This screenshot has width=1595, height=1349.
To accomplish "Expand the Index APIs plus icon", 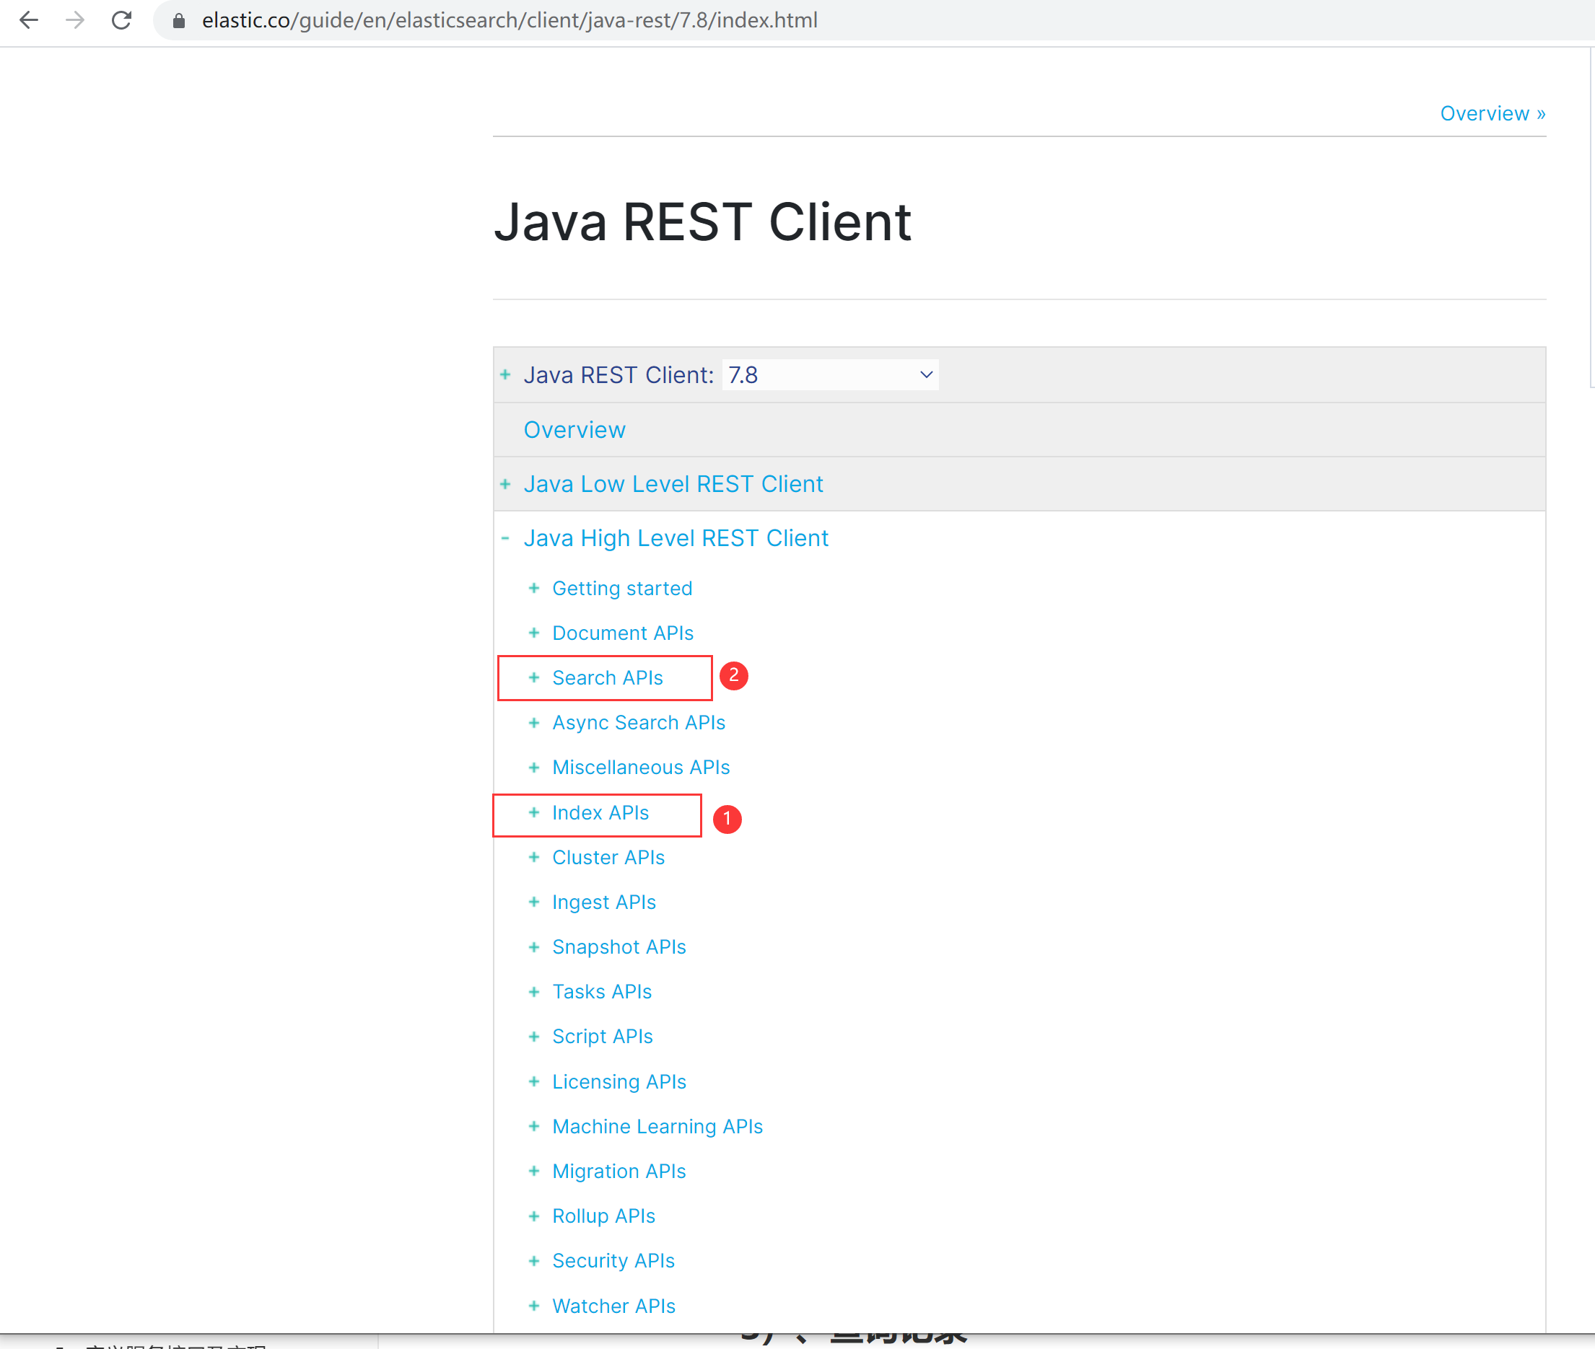I will 534,812.
